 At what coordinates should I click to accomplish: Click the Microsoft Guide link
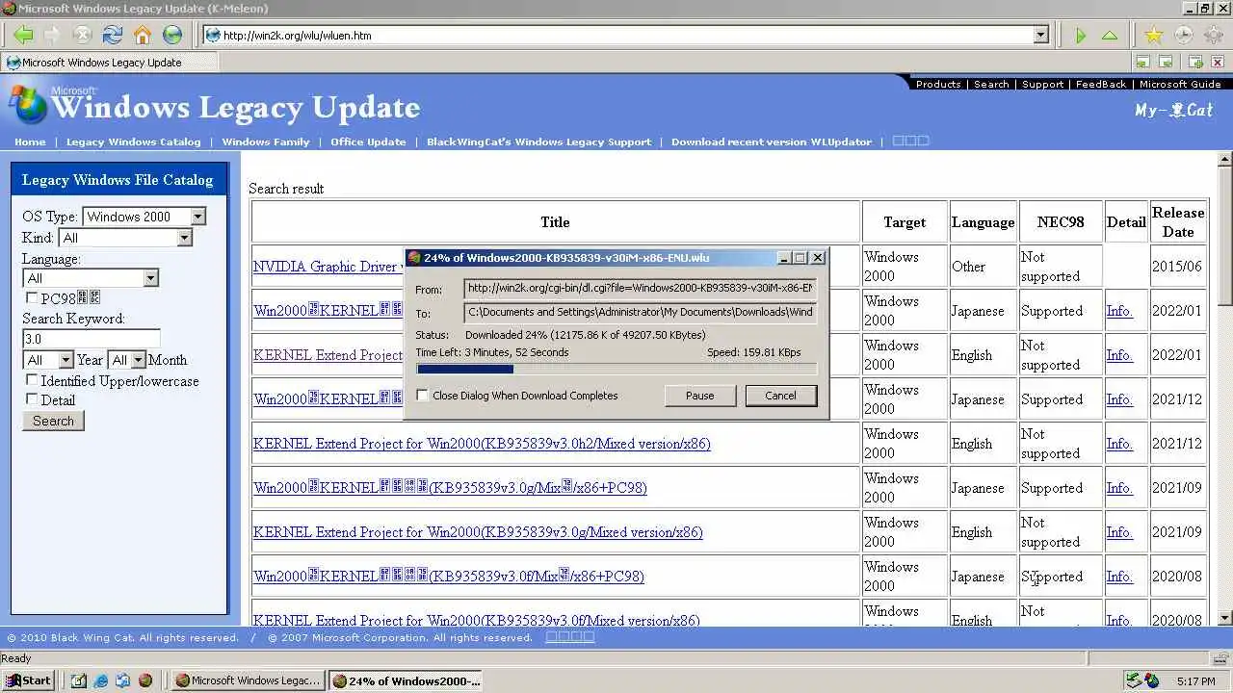point(1180,84)
